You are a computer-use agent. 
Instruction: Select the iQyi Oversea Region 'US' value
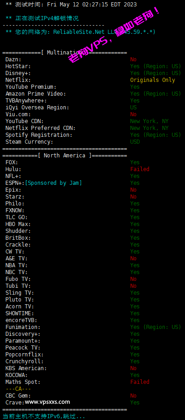(133, 108)
